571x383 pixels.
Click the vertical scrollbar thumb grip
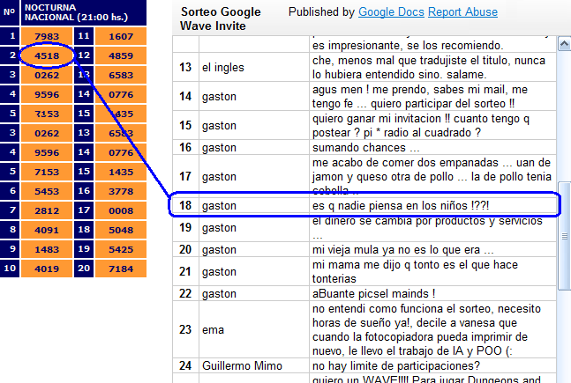click(x=565, y=236)
